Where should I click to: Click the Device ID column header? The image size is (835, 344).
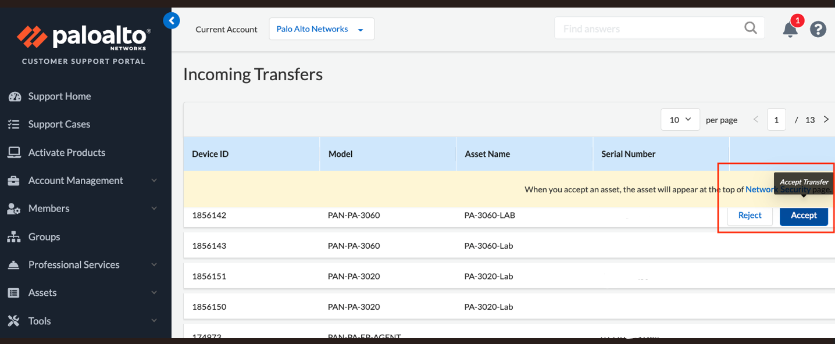pyautogui.click(x=251, y=154)
